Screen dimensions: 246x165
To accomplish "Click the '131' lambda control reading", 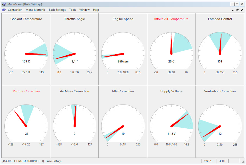I will pyautogui.click(x=220, y=61).
